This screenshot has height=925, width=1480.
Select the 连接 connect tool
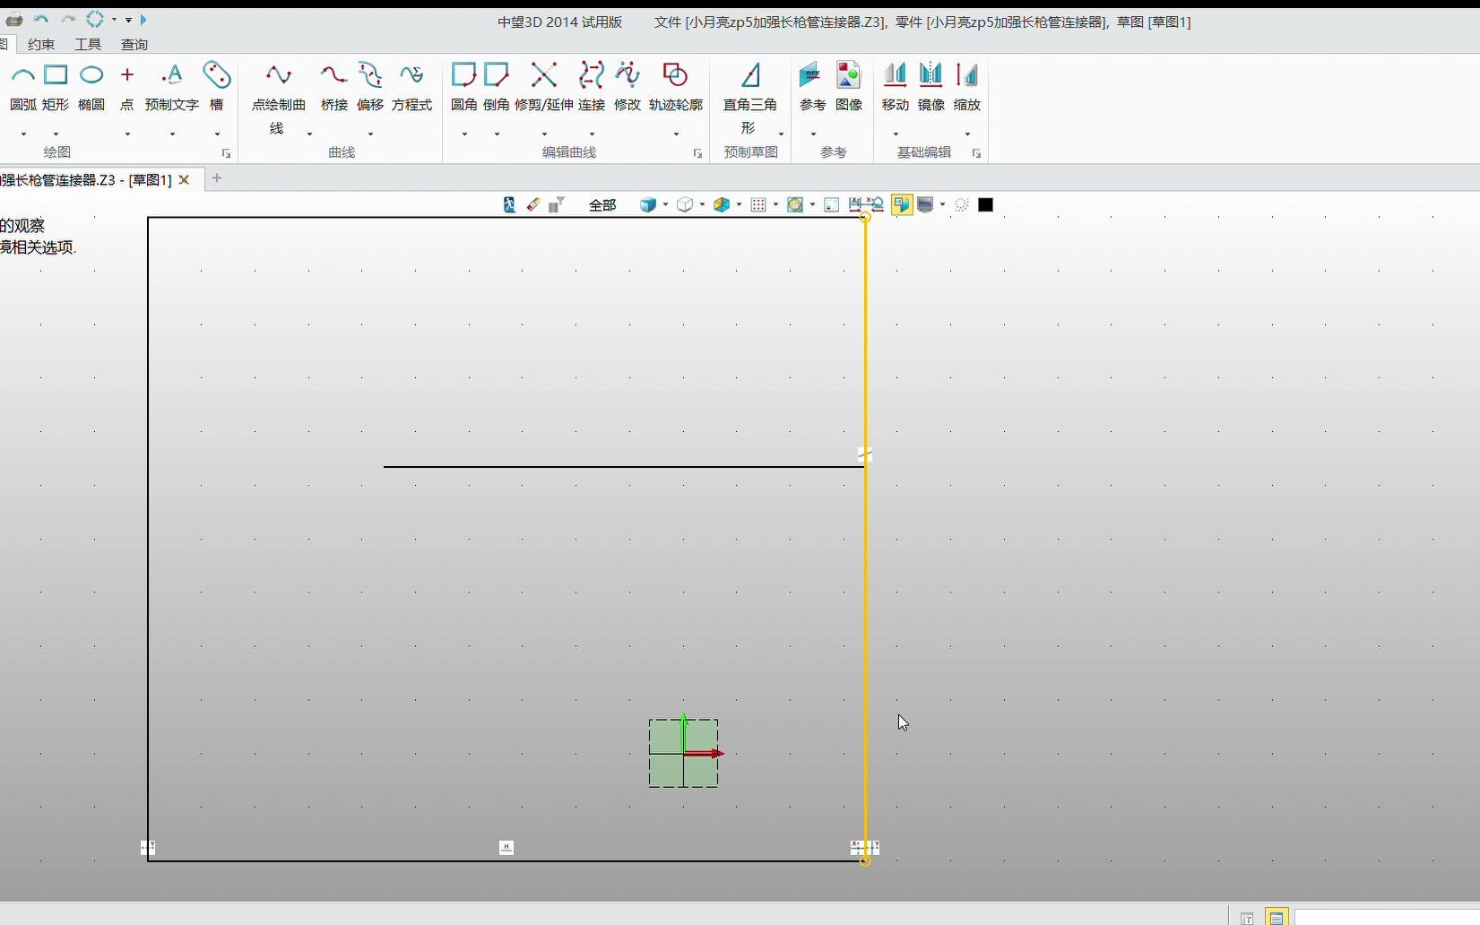pyautogui.click(x=592, y=87)
